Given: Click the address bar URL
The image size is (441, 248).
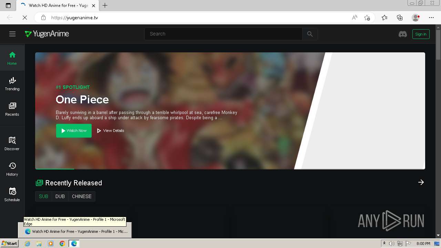Looking at the screenshot, I should [x=74, y=18].
